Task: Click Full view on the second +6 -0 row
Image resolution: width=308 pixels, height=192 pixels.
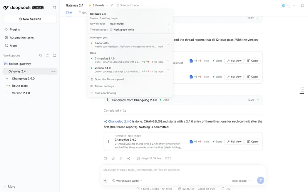Action: tap(234, 77)
